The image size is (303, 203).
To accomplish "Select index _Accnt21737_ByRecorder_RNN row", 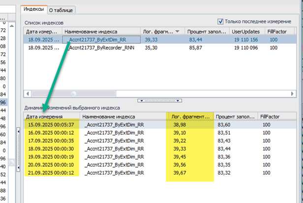I will pyautogui.click(x=103, y=48).
